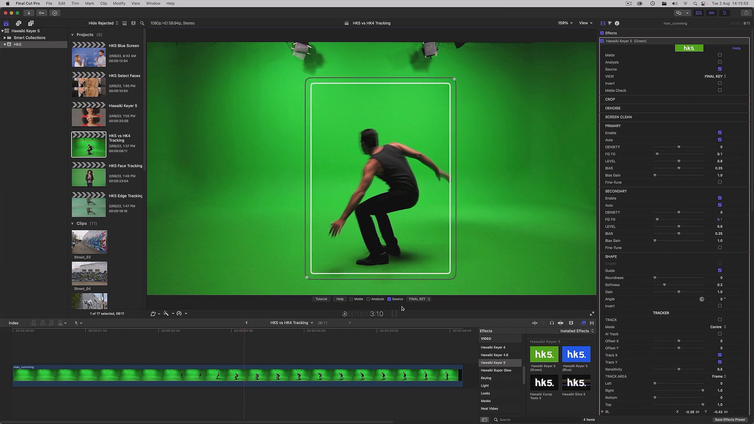Enable the AI Track checkbox
754x424 pixels.
(720, 334)
